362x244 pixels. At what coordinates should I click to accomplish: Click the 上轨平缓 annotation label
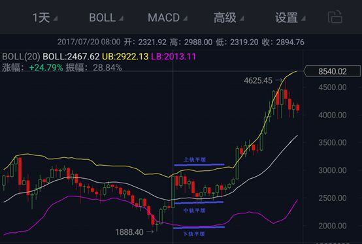point(194,160)
